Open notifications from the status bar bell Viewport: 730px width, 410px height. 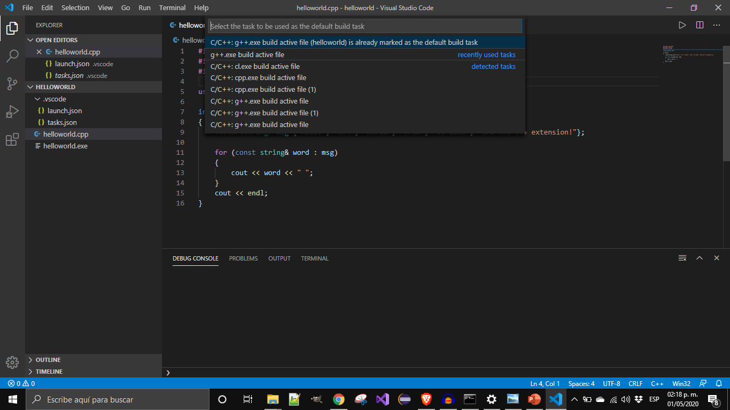tap(719, 383)
